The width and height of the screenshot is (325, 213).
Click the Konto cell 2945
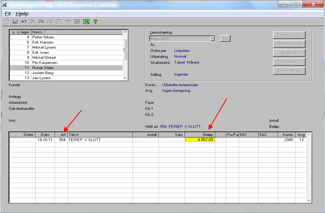(287, 140)
